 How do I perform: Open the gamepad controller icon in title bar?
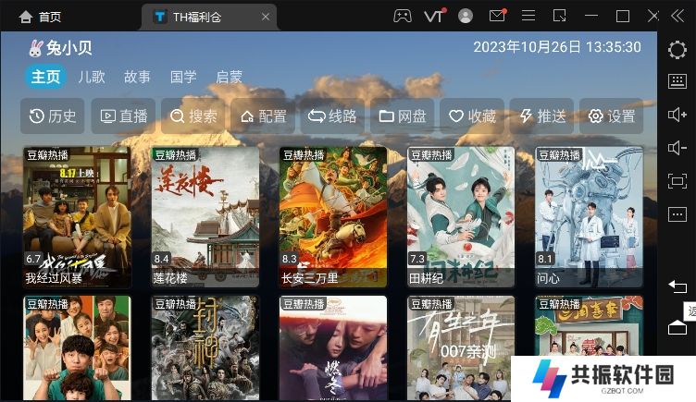coord(403,17)
